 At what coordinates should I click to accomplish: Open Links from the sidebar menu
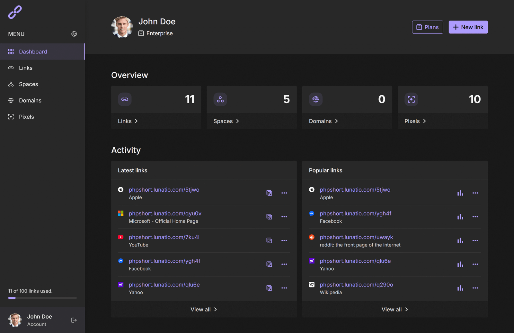[26, 68]
